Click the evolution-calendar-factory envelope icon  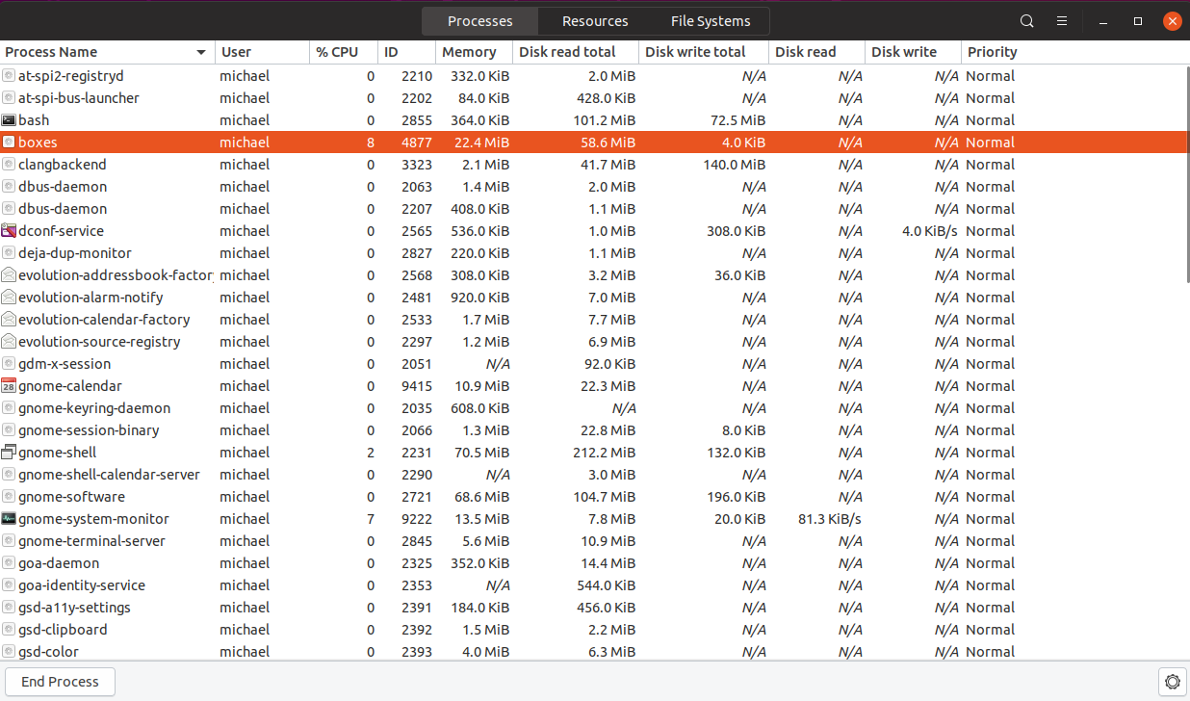pyautogui.click(x=9, y=320)
